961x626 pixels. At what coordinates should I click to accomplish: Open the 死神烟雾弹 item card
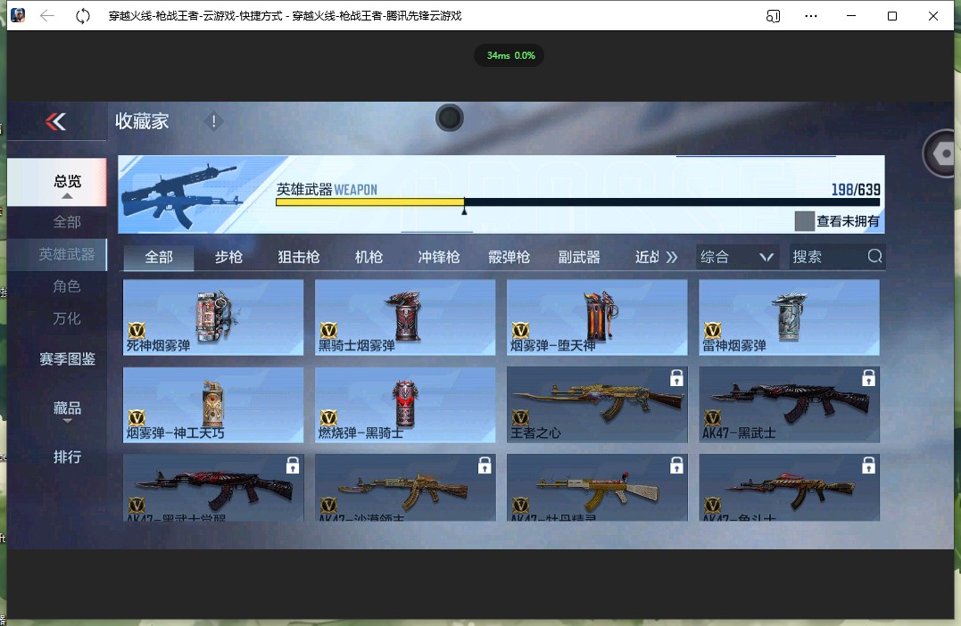coord(213,317)
